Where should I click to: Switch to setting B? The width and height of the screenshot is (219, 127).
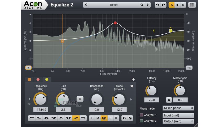(183, 5)
